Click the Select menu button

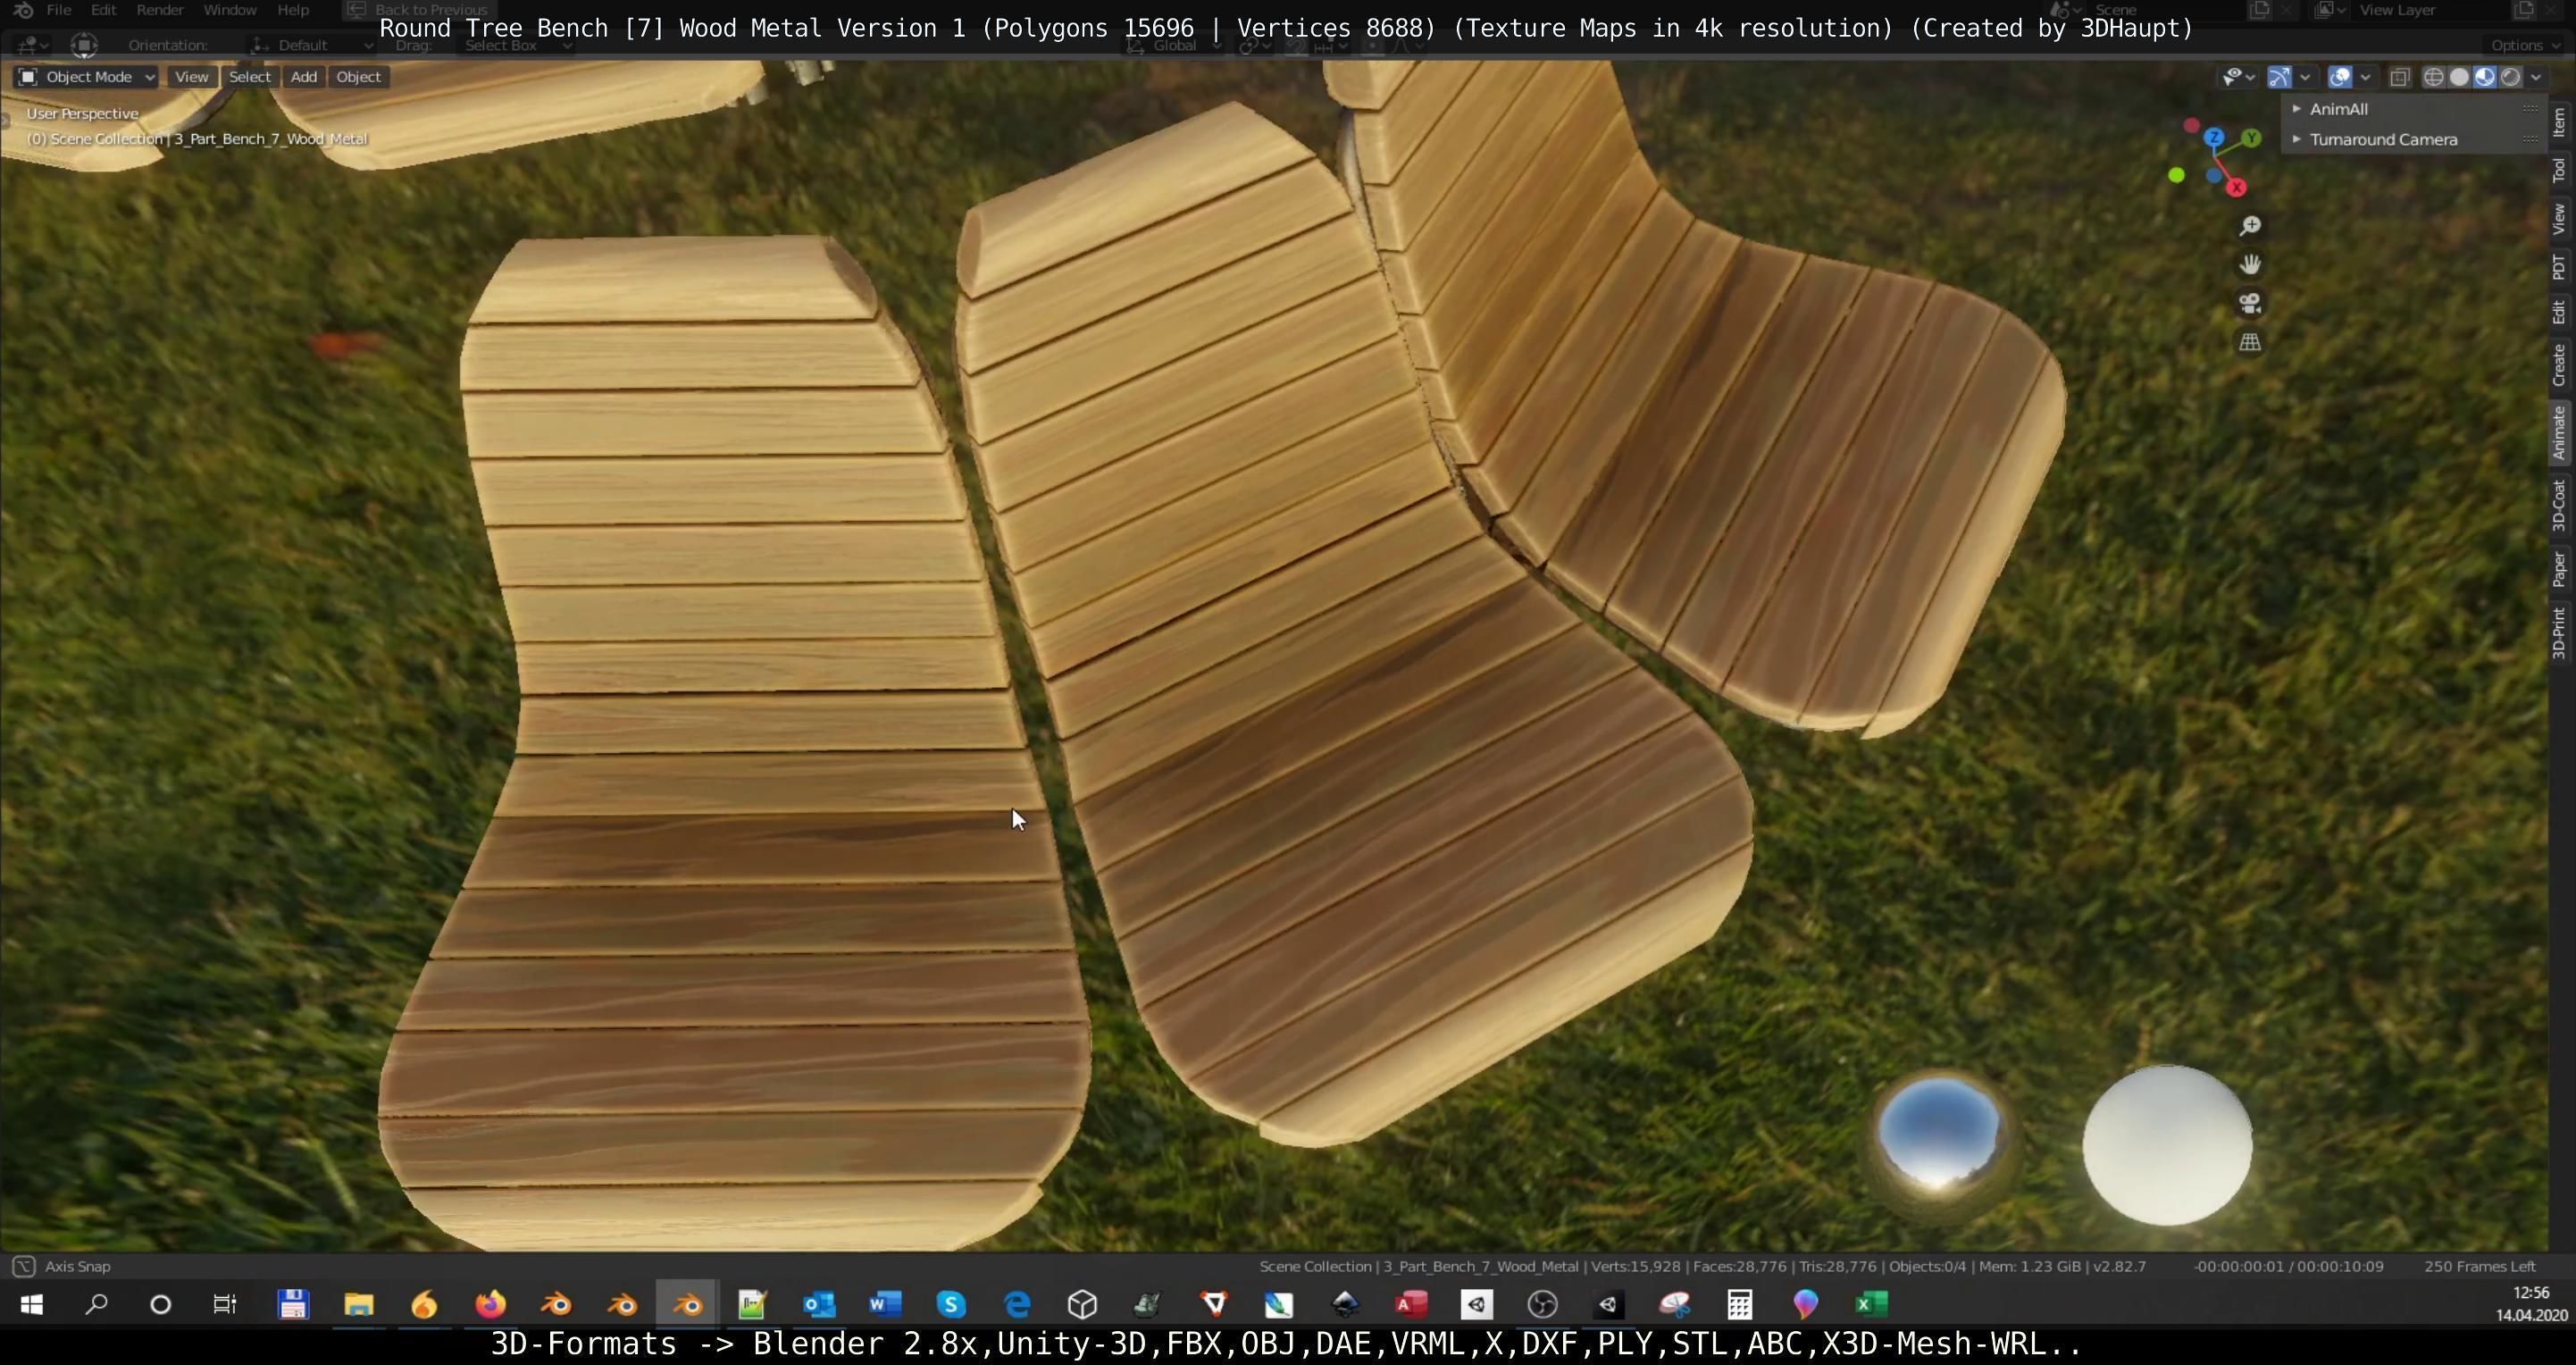tap(249, 77)
